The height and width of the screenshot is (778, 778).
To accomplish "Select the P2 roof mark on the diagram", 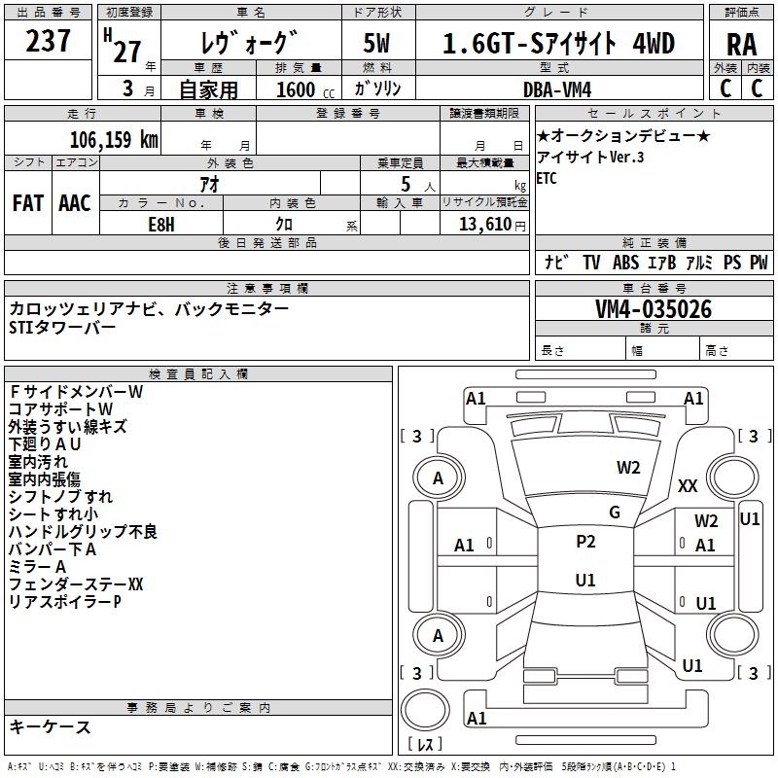I will click(585, 542).
